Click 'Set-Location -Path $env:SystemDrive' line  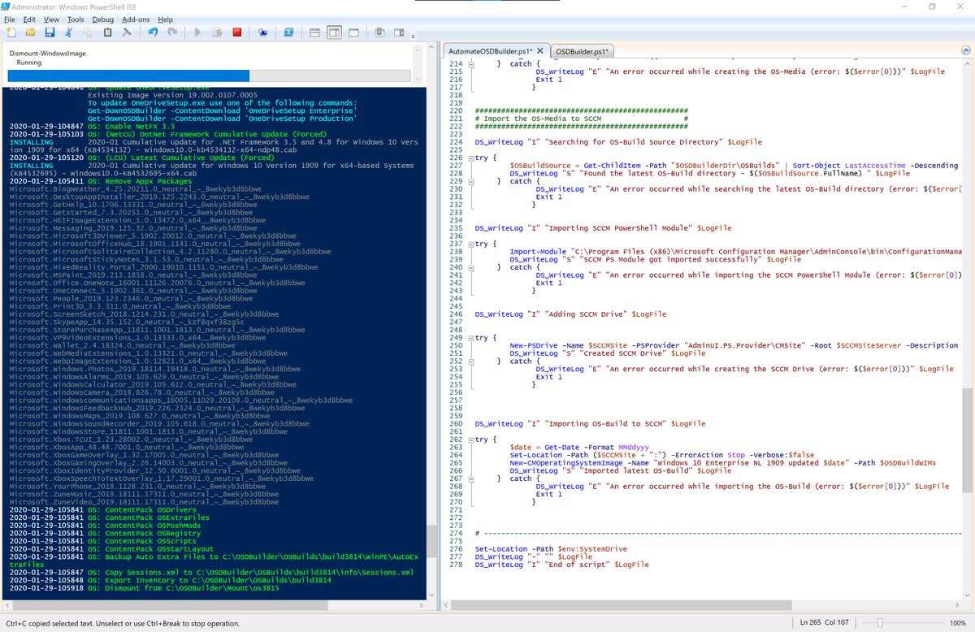(551, 549)
